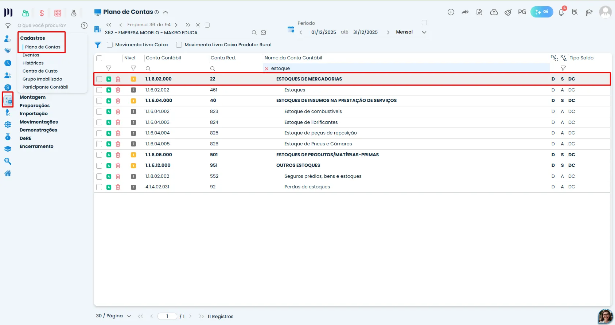The height and width of the screenshot is (325, 615).
Task: Open Participante Contábil link
Action: 46,87
